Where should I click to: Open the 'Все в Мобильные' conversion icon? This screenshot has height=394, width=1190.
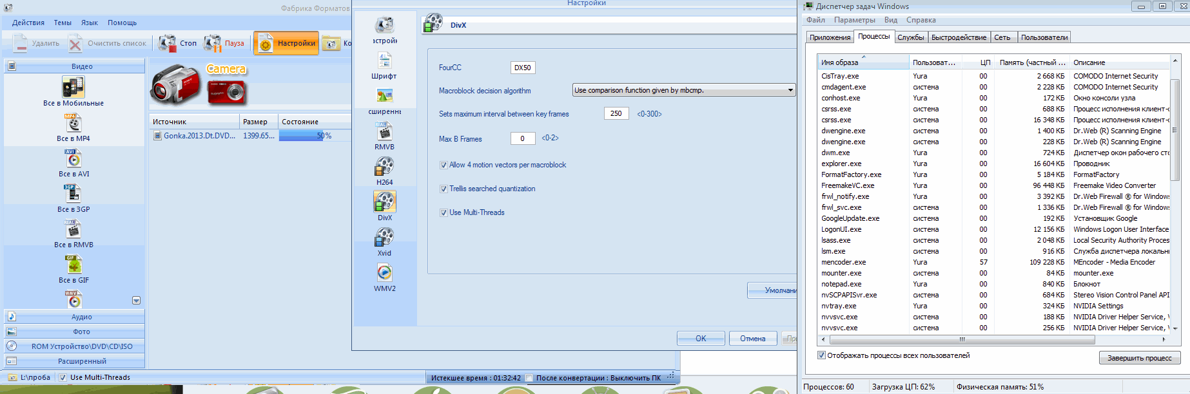tap(73, 87)
